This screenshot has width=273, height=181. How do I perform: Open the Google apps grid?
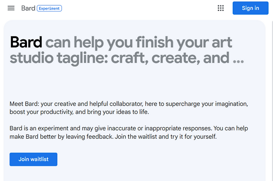coord(221,8)
